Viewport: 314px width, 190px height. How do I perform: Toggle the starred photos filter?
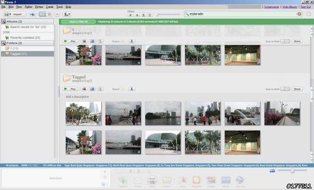coord(131,15)
